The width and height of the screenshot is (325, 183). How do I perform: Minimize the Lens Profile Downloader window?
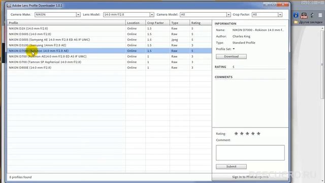267,5
